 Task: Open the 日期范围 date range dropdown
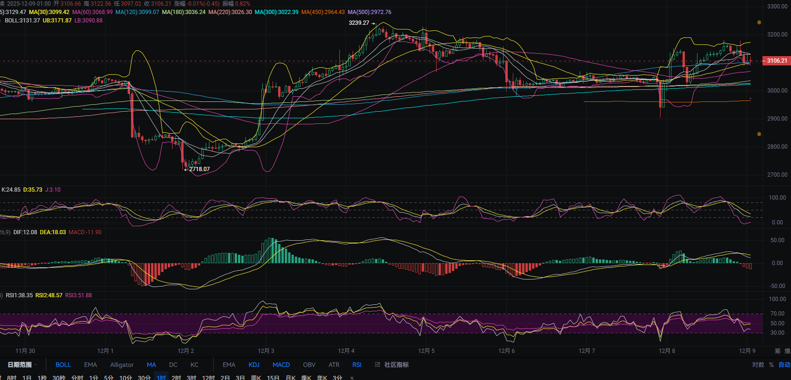pyautogui.click(x=22, y=365)
